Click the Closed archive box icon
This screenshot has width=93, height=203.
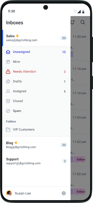pyautogui.click(x=8, y=101)
